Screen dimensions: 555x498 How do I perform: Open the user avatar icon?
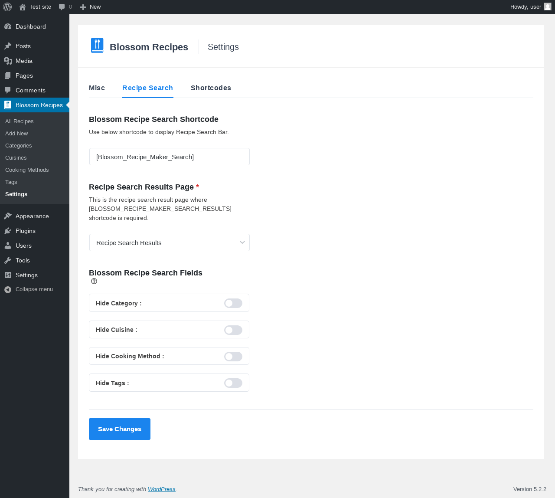[x=548, y=7]
